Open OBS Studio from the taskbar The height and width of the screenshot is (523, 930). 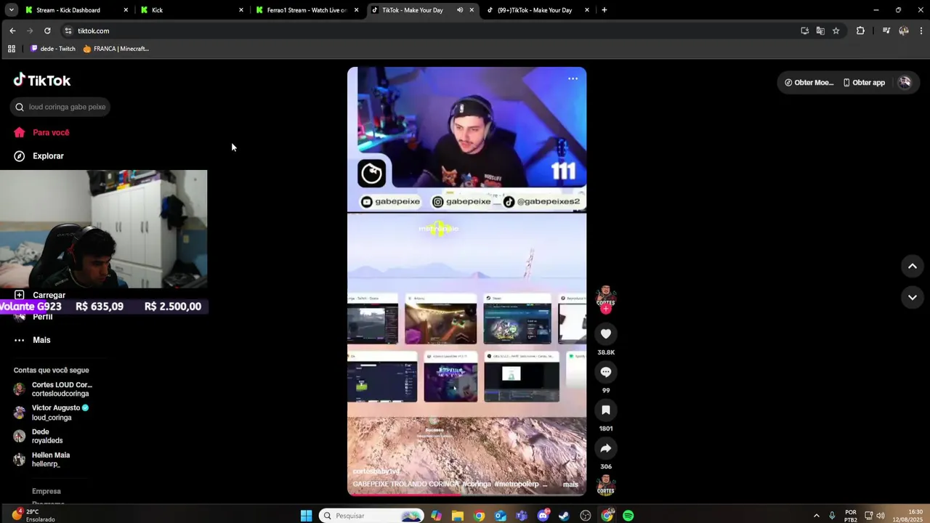(x=586, y=516)
